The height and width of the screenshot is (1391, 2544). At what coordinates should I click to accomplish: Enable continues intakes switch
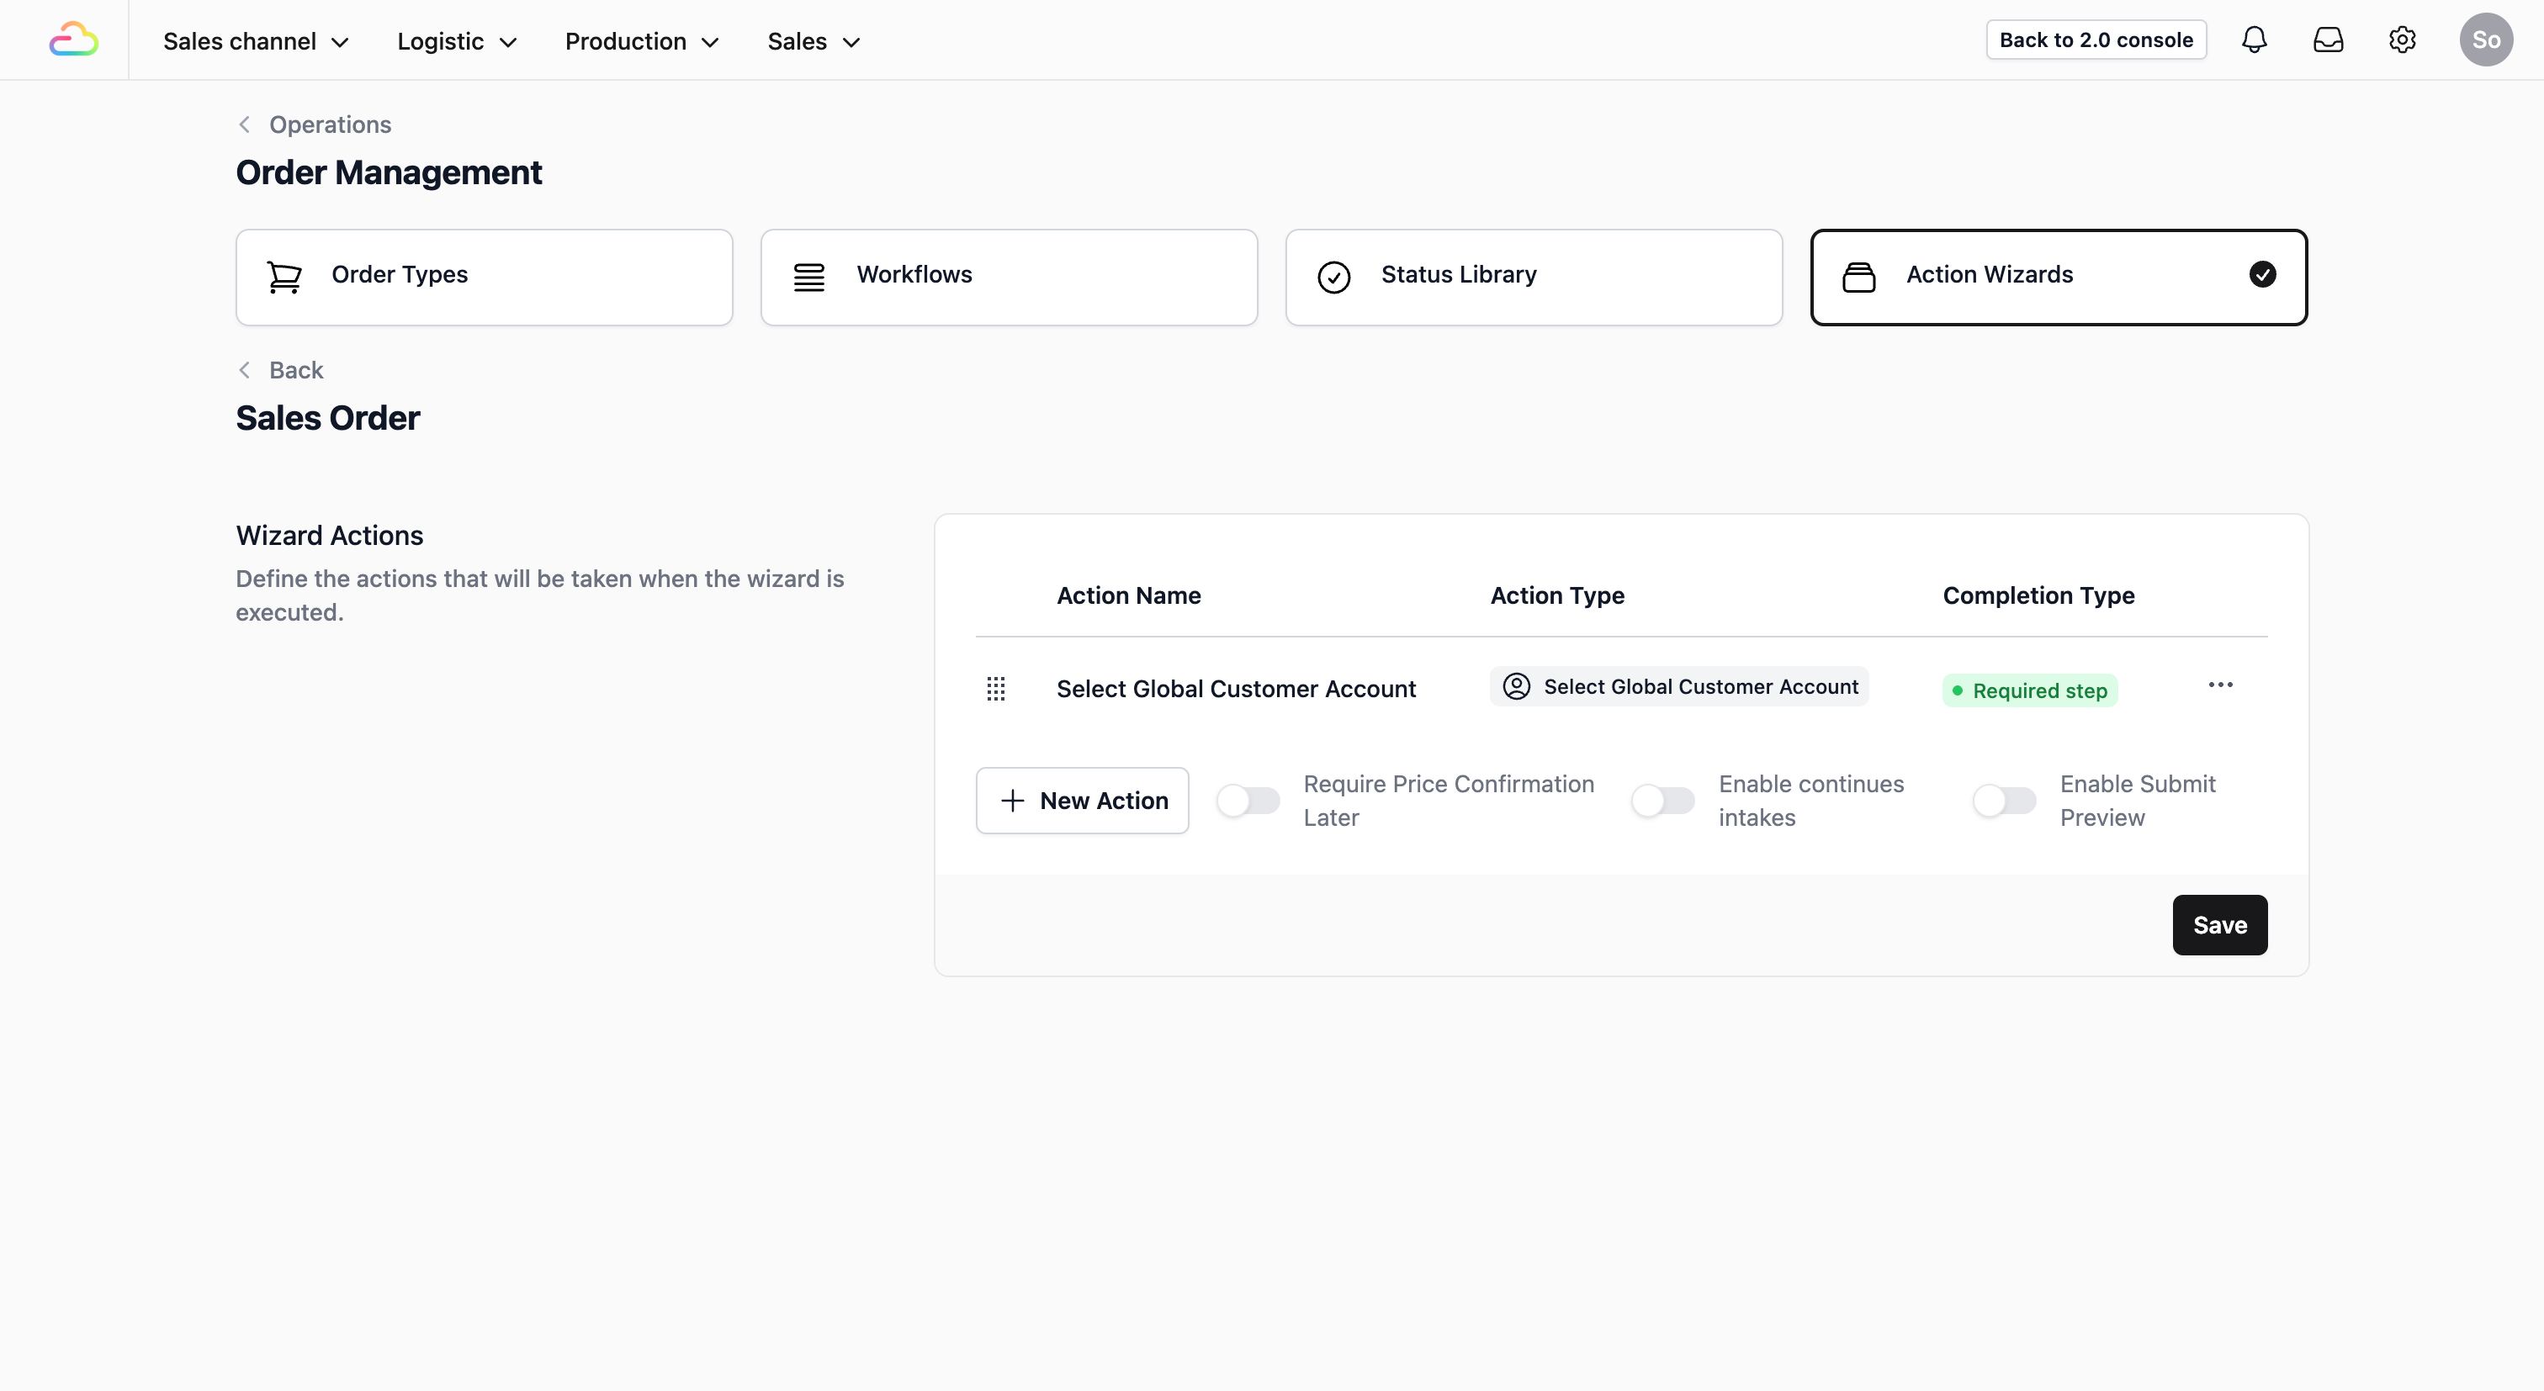(x=1663, y=801)
